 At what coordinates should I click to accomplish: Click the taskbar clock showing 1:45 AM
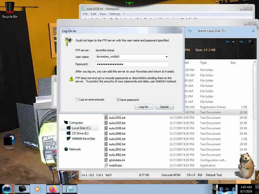[x=246, y=189]
